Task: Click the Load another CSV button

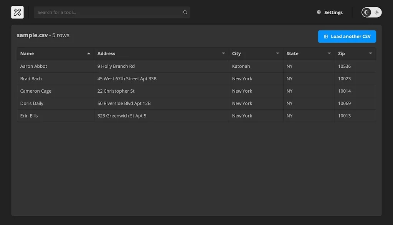Action: tap(347, 37)
